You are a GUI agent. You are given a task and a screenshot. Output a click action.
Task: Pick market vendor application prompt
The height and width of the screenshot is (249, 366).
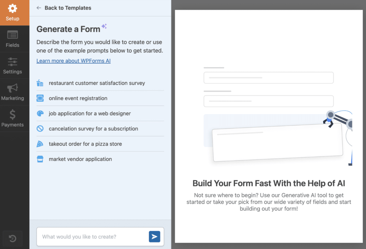pyautogui.click(x=100, y=159)
